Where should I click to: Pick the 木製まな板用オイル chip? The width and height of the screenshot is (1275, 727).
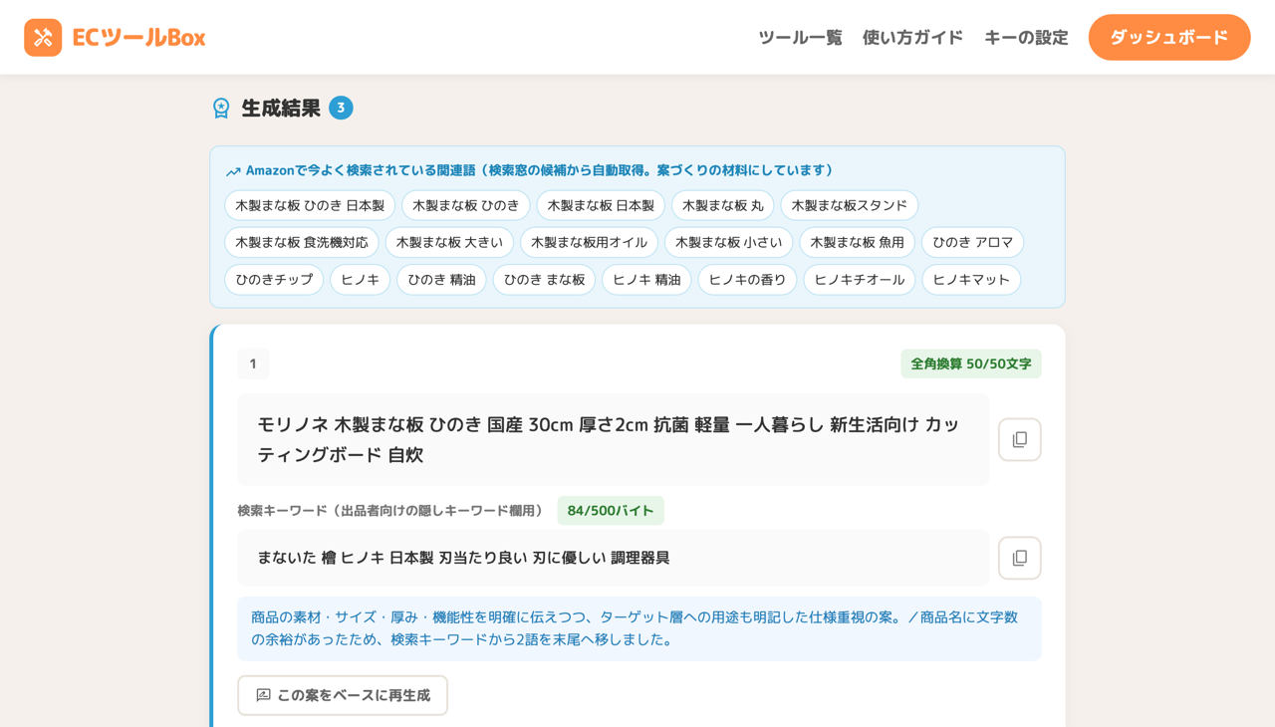click(x=590, y=242)
